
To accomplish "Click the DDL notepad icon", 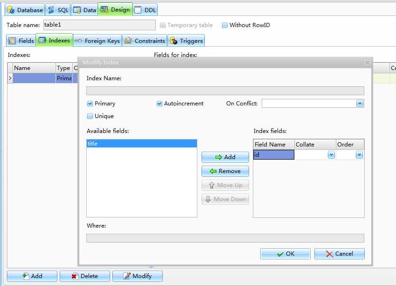I will pyautogui.click(x=138, y=10).
